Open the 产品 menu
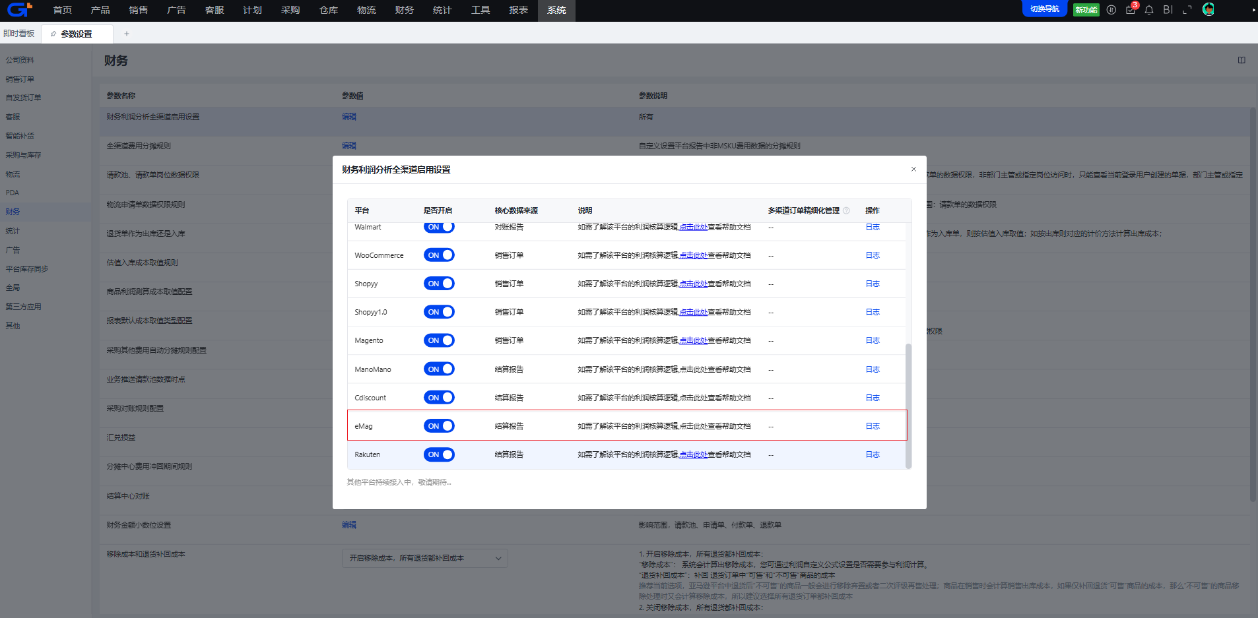The image size is (1258, 618). tap(100, 10)
